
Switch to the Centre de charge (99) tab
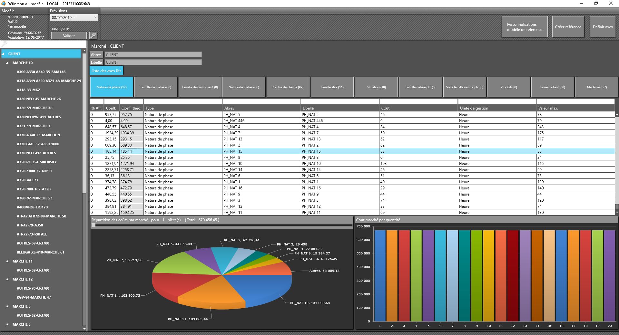click(288, 87)
